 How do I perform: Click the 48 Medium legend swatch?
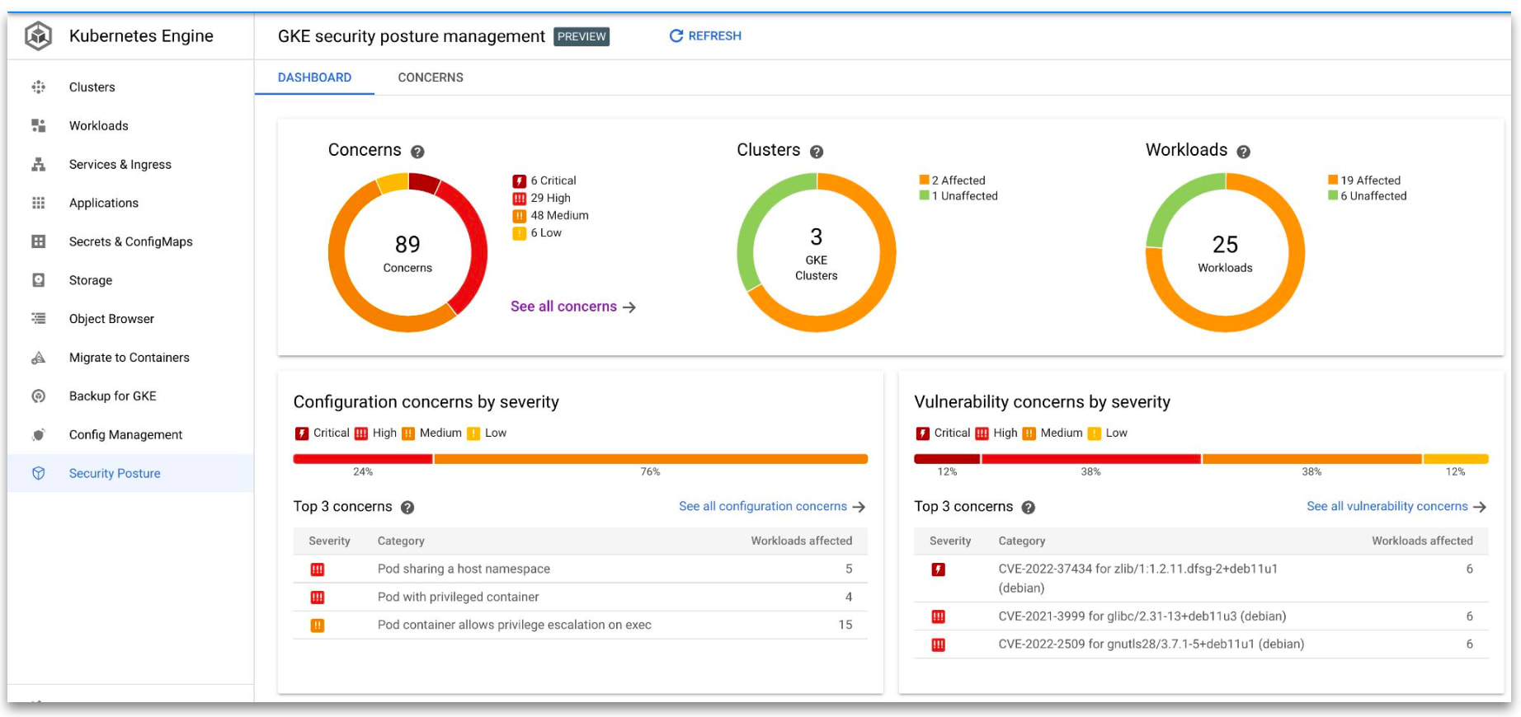520,216
